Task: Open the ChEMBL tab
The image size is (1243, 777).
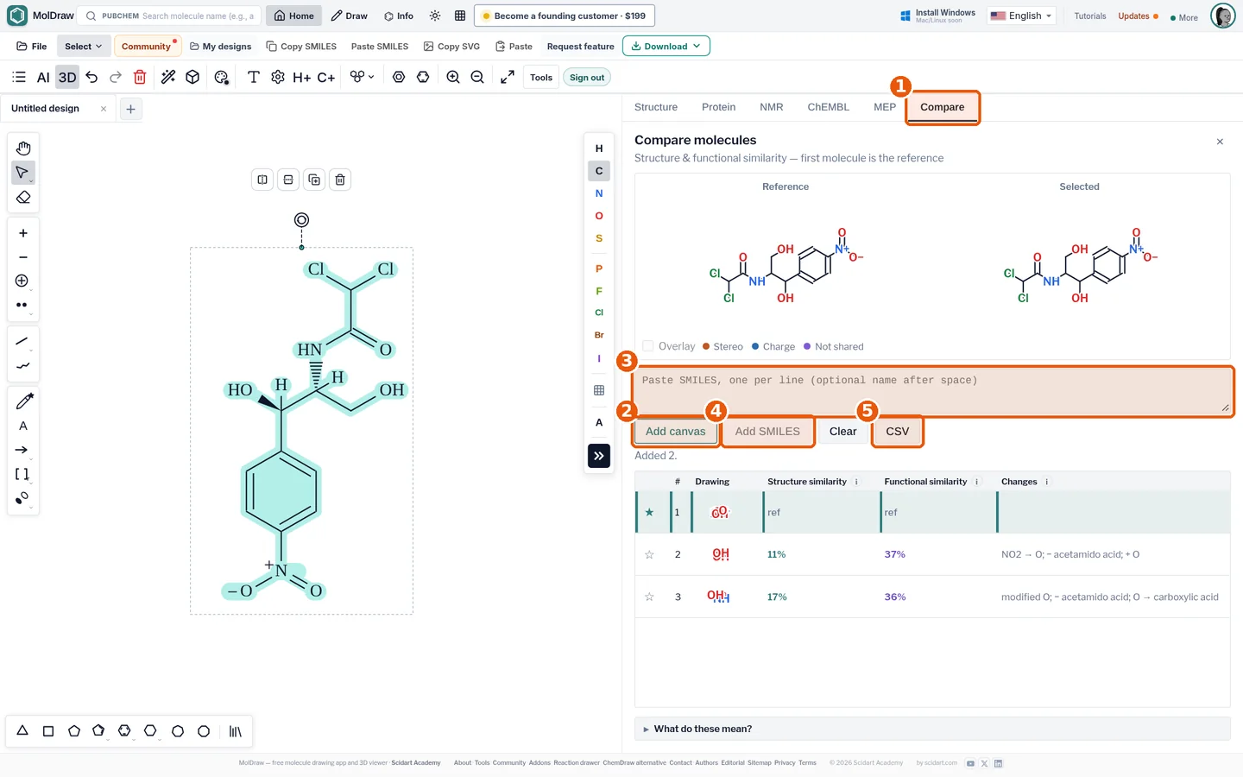Action: pos(829,107)
